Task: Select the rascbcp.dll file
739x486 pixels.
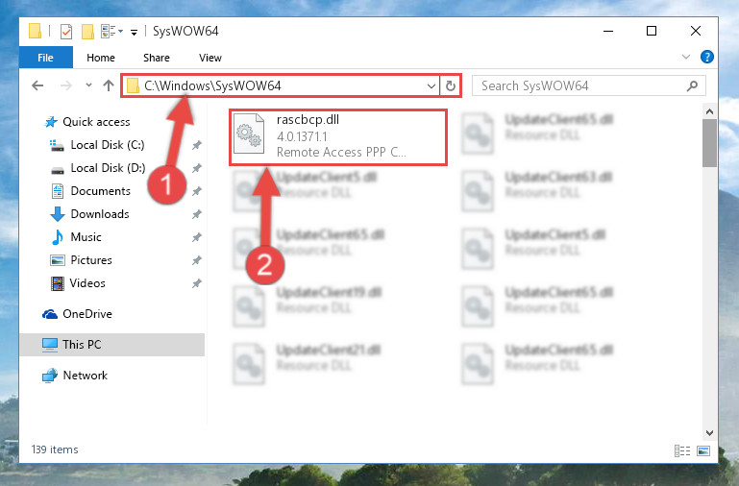Action: pos(338,137)
